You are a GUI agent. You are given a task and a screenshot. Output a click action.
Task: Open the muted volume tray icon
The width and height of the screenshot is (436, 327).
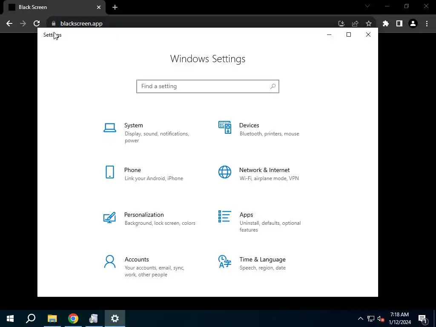[381, 318]
